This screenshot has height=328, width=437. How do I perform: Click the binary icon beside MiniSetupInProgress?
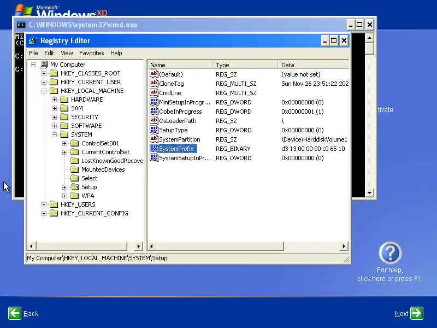coord(154,102)
